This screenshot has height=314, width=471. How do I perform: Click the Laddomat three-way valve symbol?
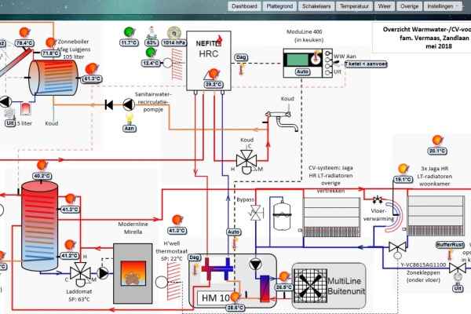pos(81,274)
